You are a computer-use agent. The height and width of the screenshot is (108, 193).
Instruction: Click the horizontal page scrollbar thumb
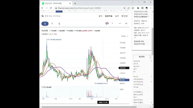88,107
